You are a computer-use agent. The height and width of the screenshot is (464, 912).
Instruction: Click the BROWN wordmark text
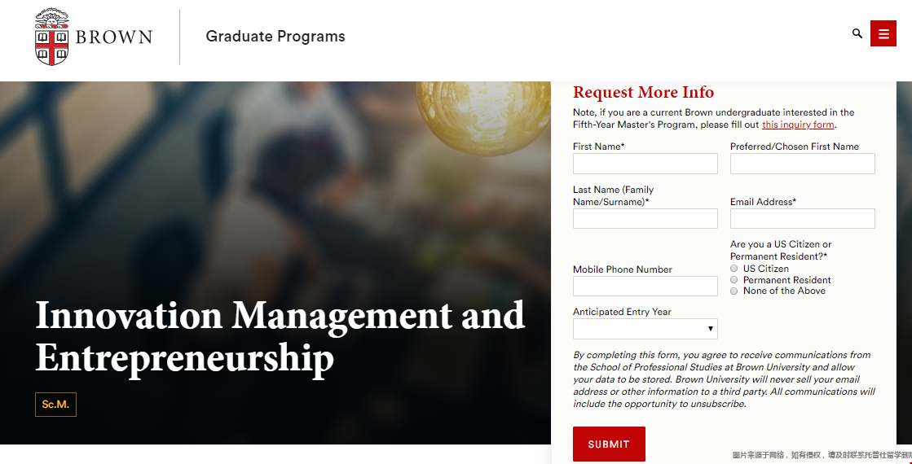click(x=114, y=37)
